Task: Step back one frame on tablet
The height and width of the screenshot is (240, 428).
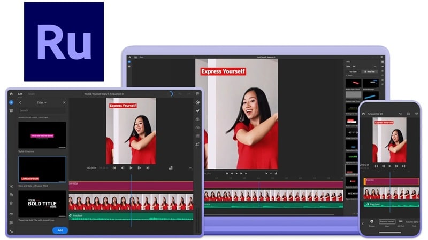Action: coord(123,168)
